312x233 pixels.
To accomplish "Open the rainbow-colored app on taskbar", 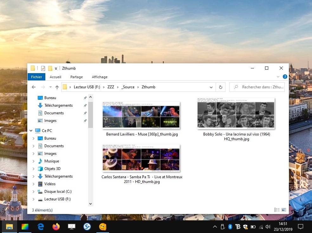I will (25, 226).
